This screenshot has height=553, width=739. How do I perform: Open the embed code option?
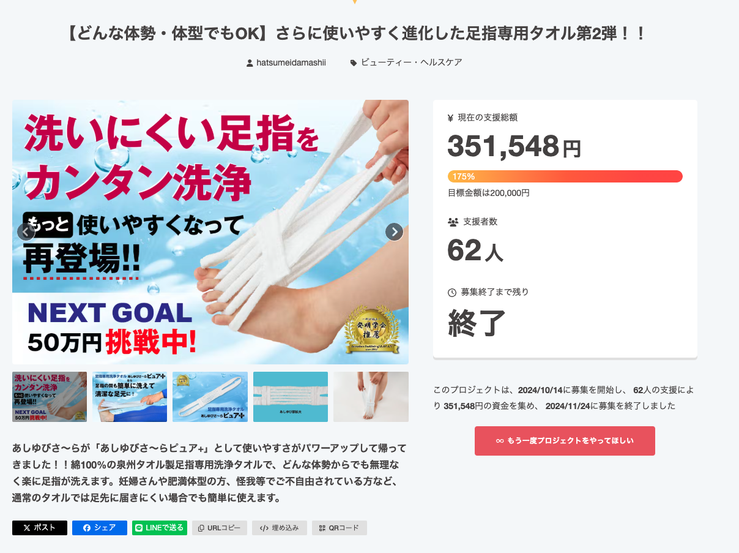tap(280, 528)
